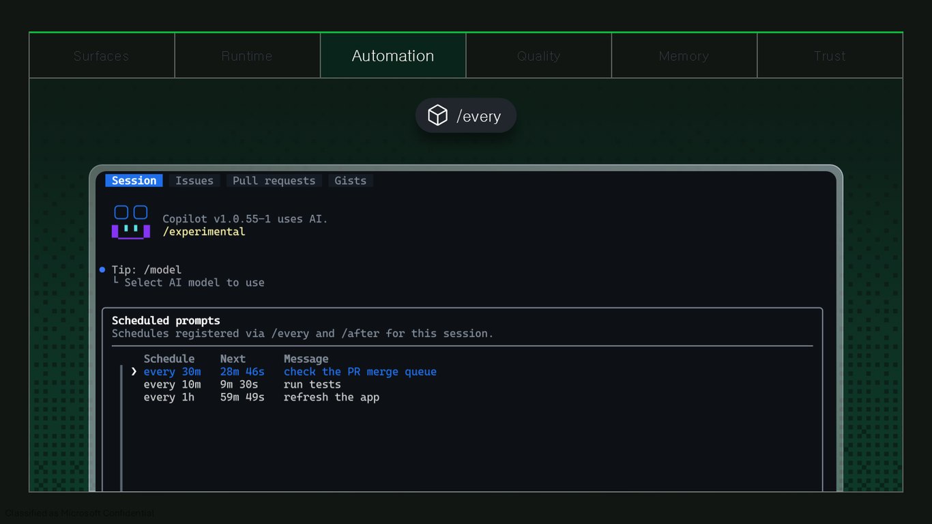This screenshot has width=932, height=524.
Task: Click the blue tip bullet dot
Action: point(102,270)
